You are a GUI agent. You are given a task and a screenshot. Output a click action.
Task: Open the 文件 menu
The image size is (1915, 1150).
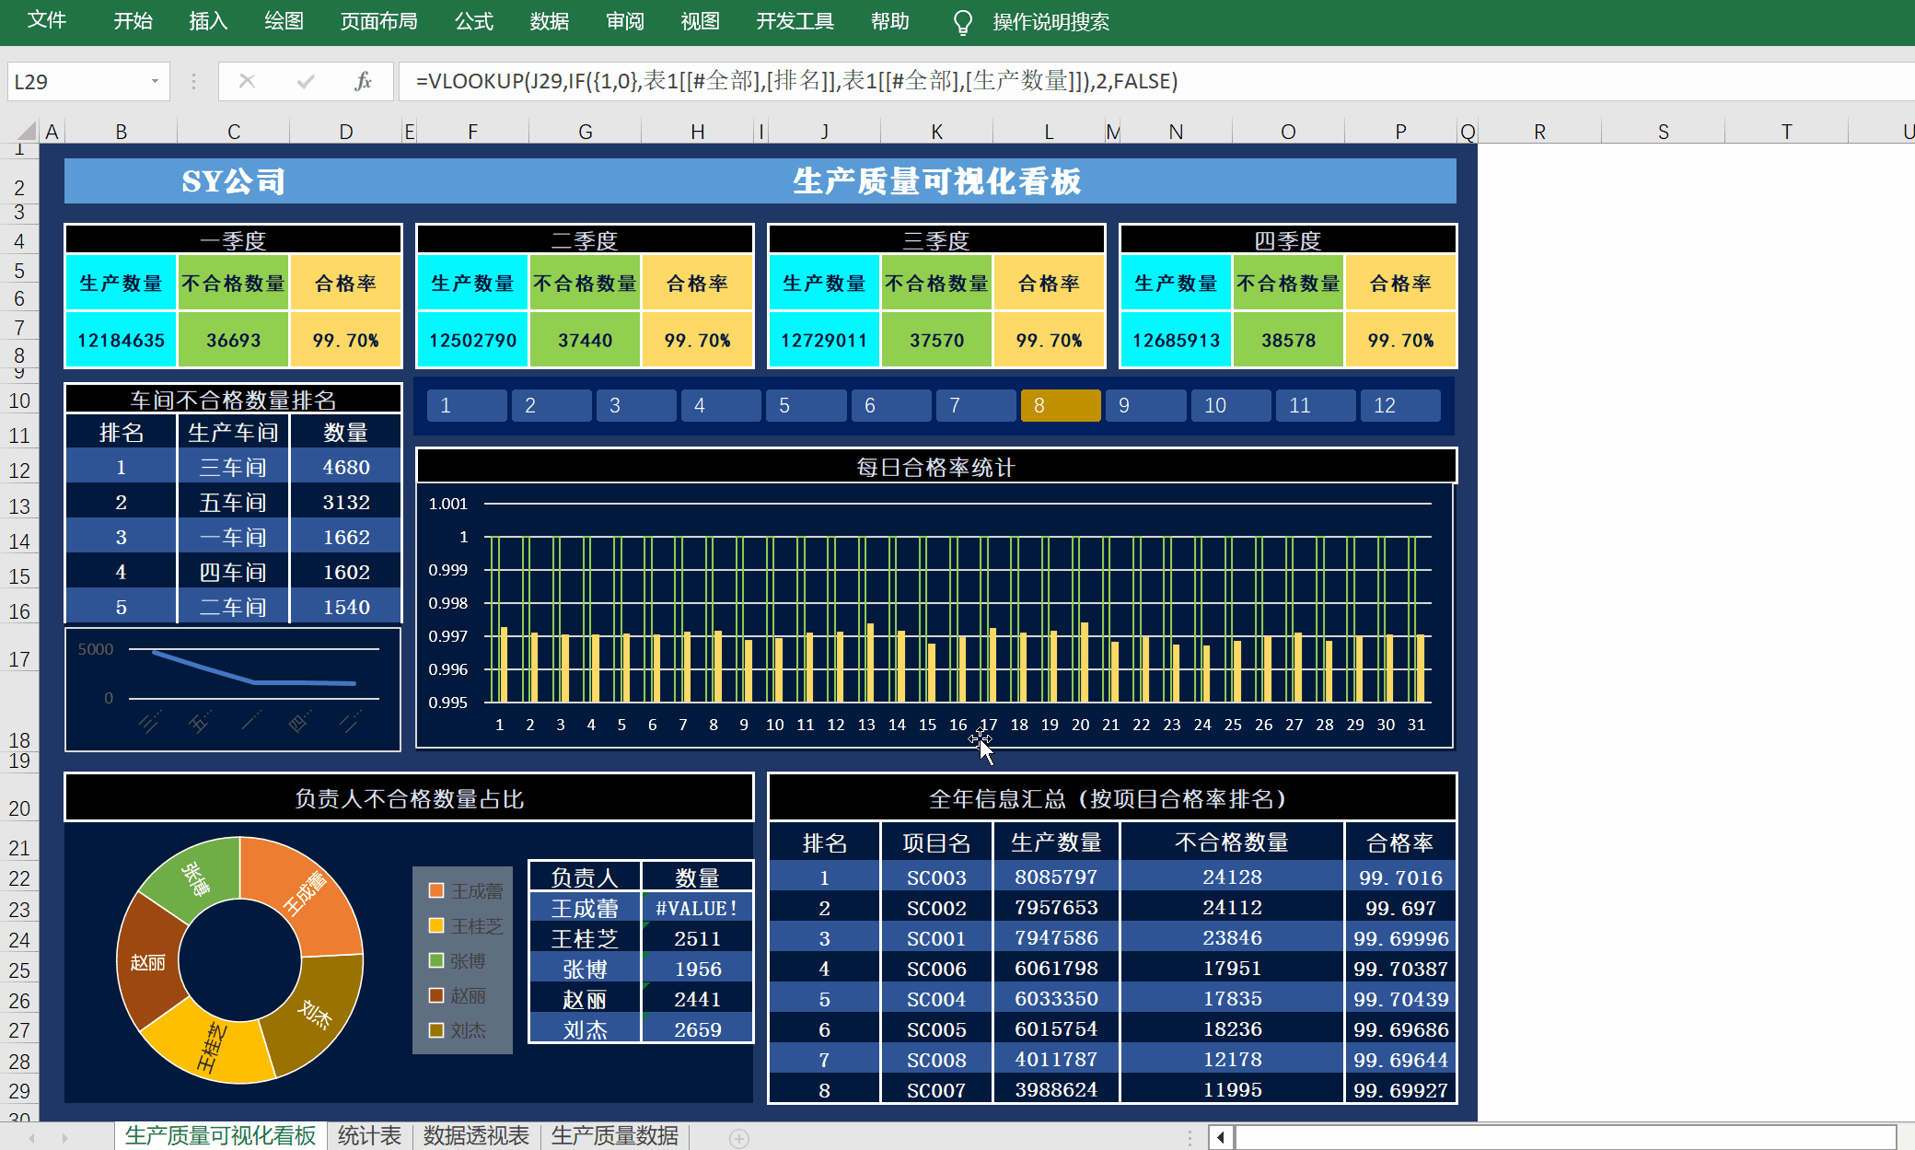[x=46, y=20]
